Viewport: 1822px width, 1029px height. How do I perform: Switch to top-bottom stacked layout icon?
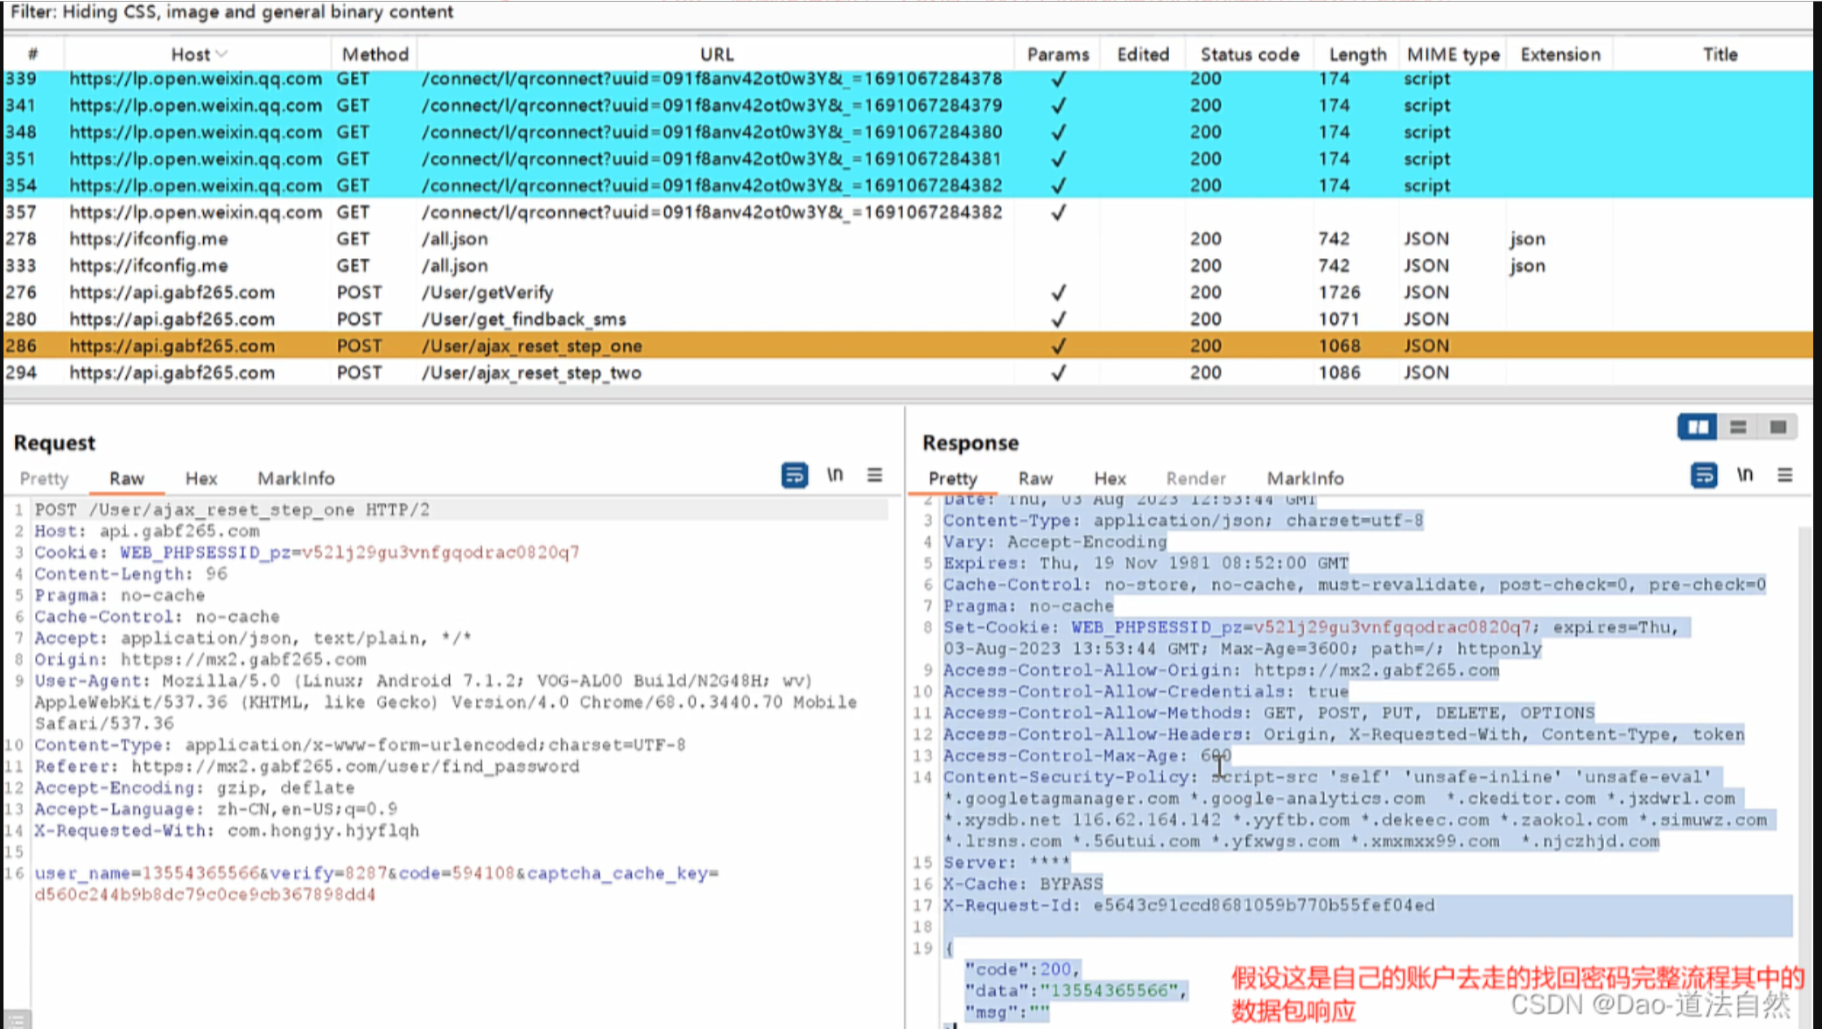click(1738, 427)
